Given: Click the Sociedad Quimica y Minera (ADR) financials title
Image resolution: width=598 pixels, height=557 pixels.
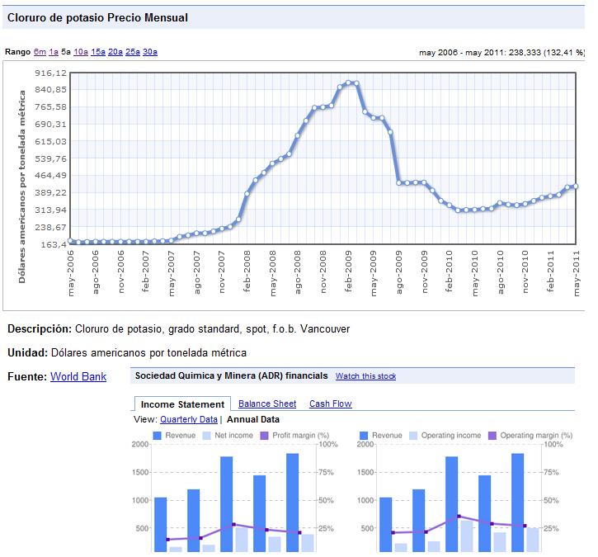Looking at the screenshot, I should (x=232, y=375).
